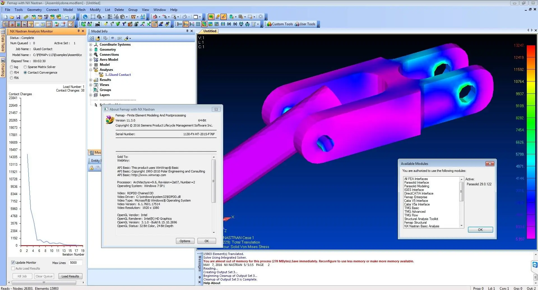This screenshot has height=290, width=538.
Task: Click the greyed-out X cancel icon in top toolbar
Action: point(261,17)
